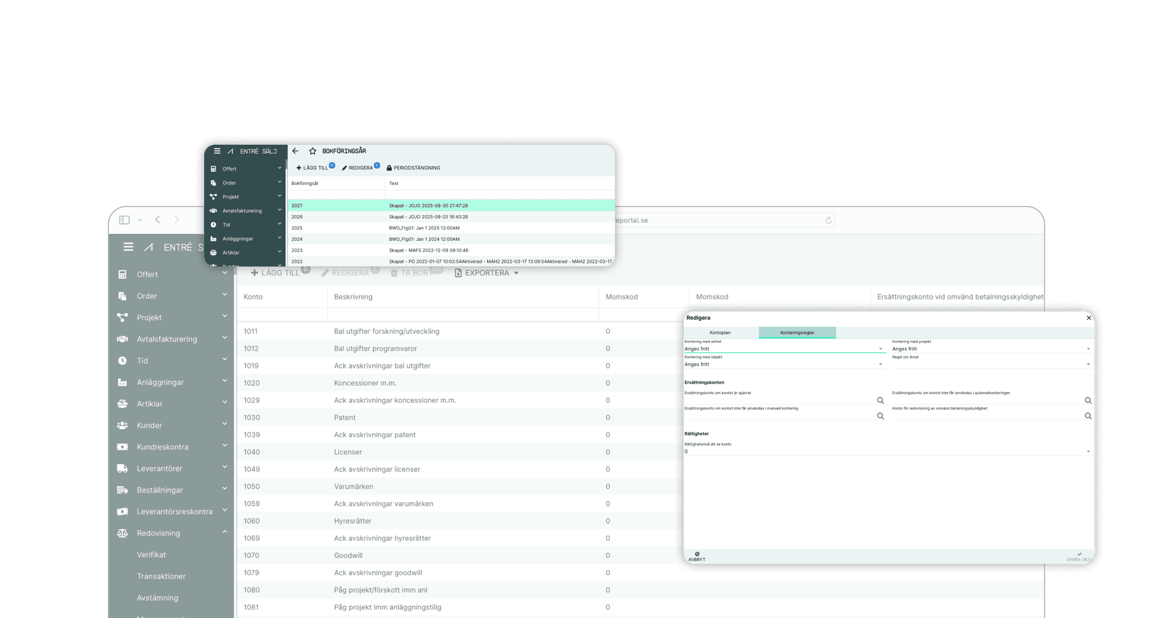Click the Offert calculator icon in the main window sidebar
Screen dimensions: 1153x618
(x=123, y=274)
